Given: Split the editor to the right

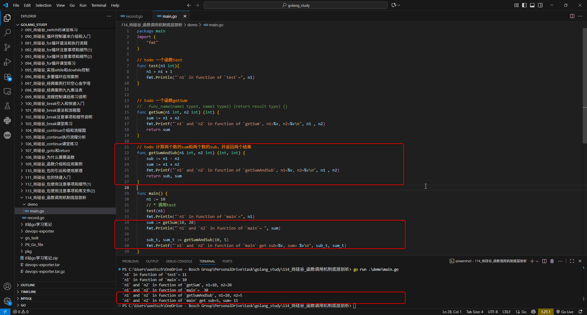Looking at the screenshot, I should tap(572, 16).
